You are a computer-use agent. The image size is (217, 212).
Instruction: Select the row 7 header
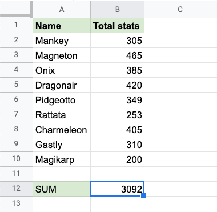(x=16, y=115)
